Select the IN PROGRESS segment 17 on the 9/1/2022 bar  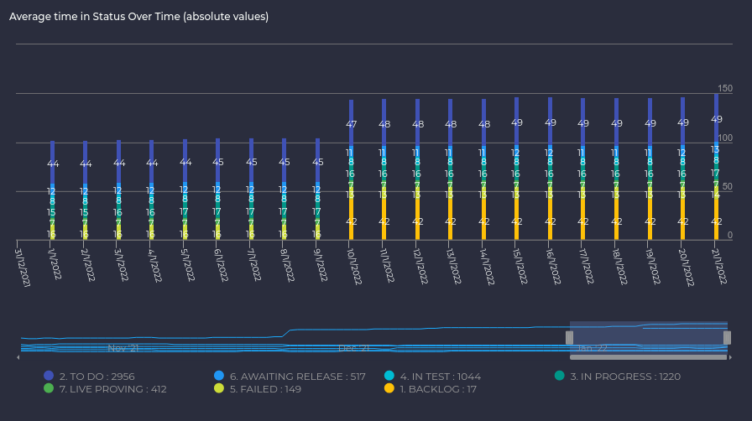pos(317,211)
